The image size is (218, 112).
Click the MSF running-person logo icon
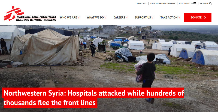pyautogui.click(x=13, y=13)
